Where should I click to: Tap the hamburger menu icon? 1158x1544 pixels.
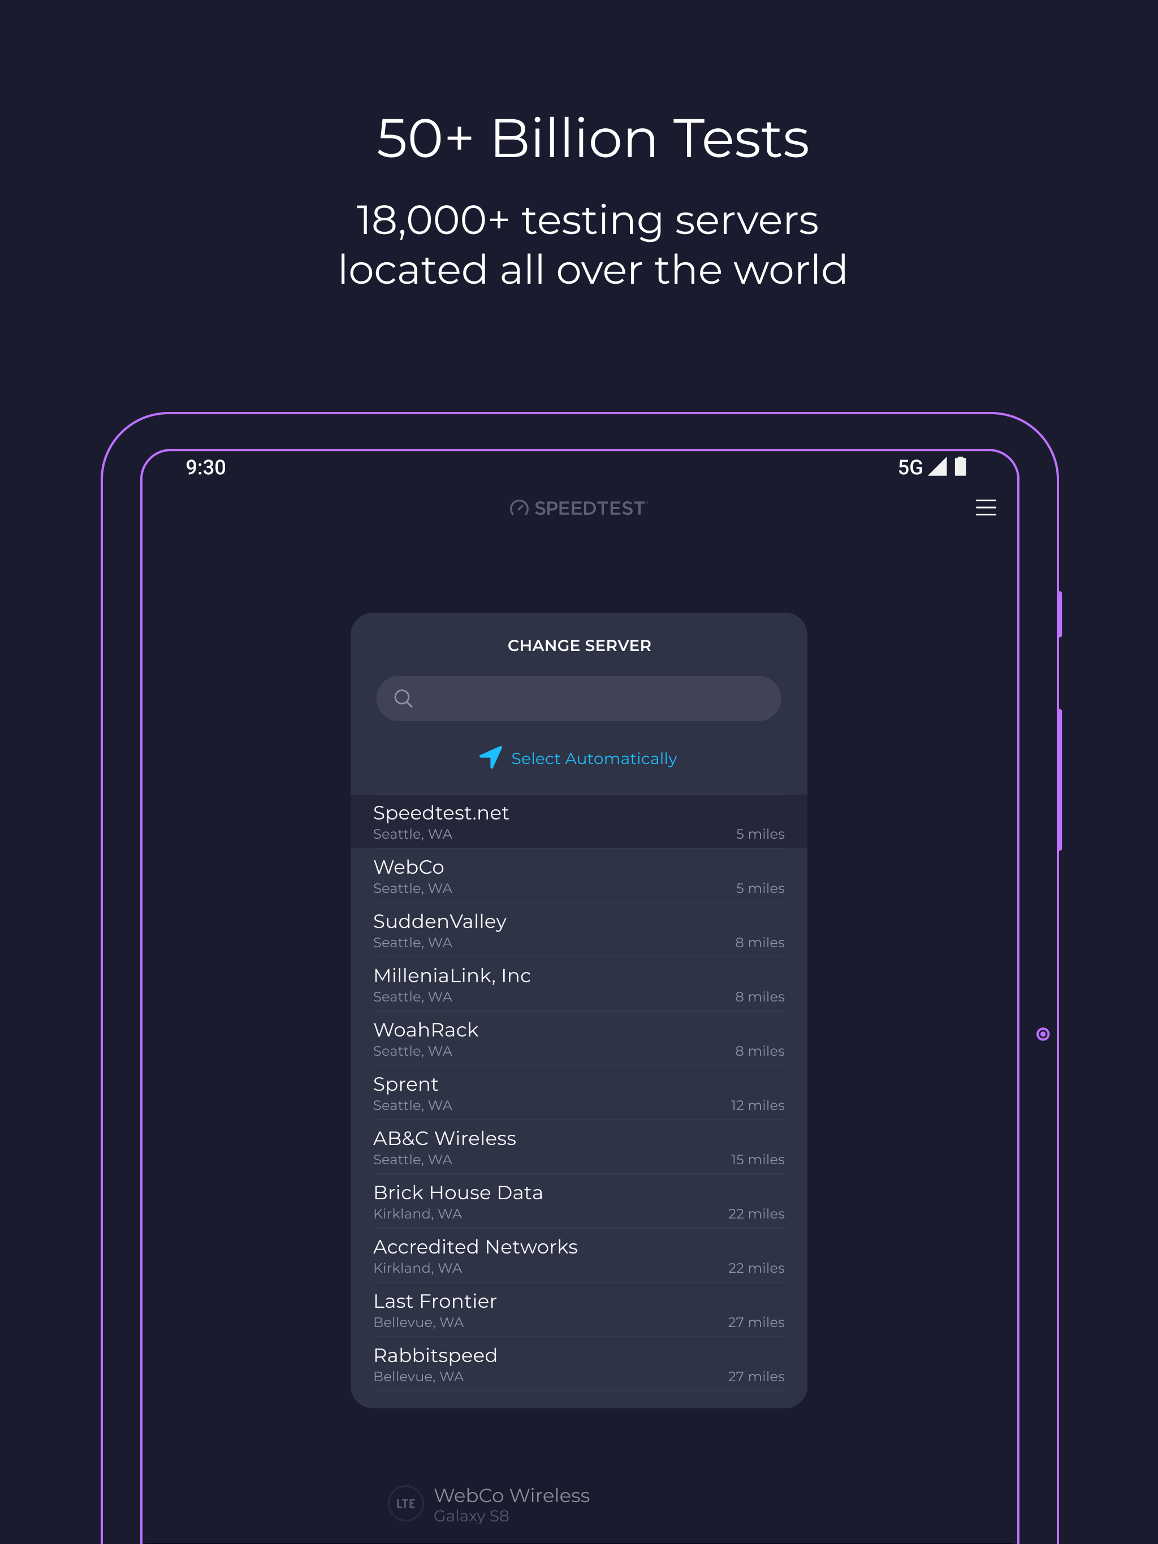[x=986, y=508]
